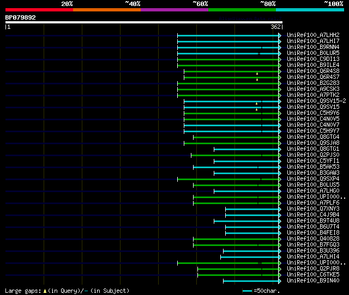Click the UniRef100_C4N0V5 hit name

tap(313, 119)
